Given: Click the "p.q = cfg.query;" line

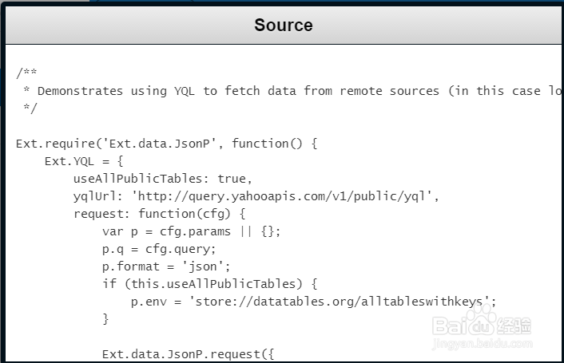Looking at the screenshot, I should pyautogui.click(x=159, y=249).
